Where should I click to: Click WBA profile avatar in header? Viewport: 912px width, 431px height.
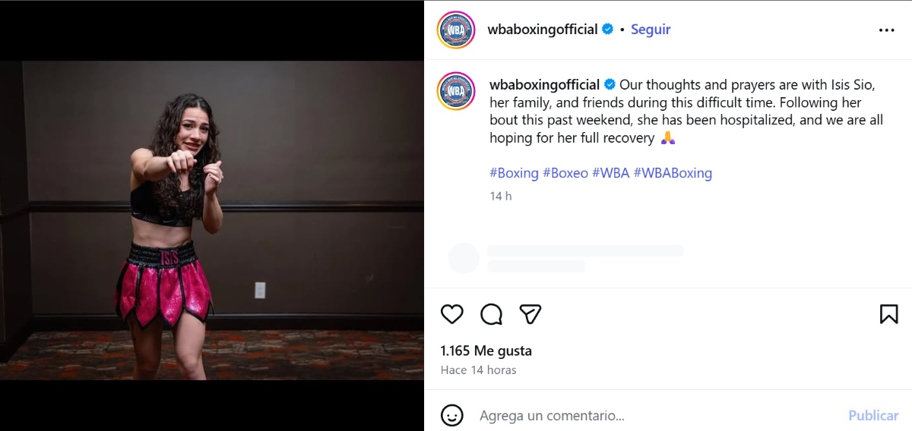[x=456, y=30]
